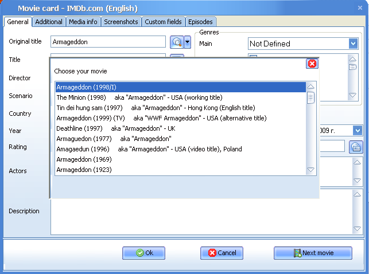The height and width of the screenshot is (274, 369).
Task: Open the Main genre dropdown
Action: (x=353, y=44)
